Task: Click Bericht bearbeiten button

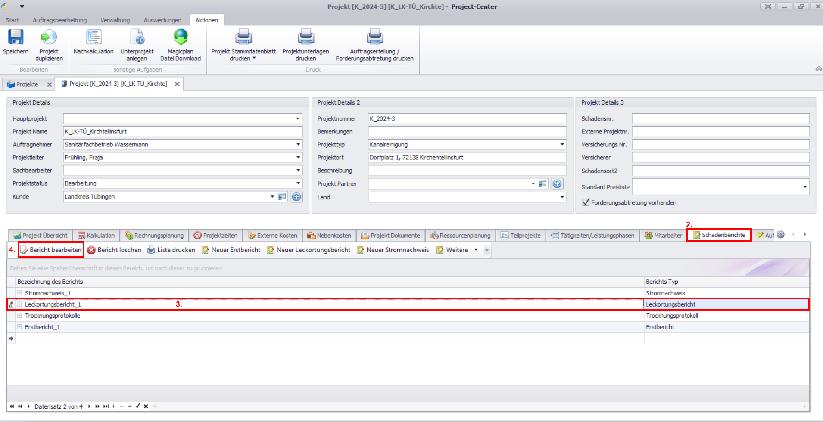Action: coord(51,250)
